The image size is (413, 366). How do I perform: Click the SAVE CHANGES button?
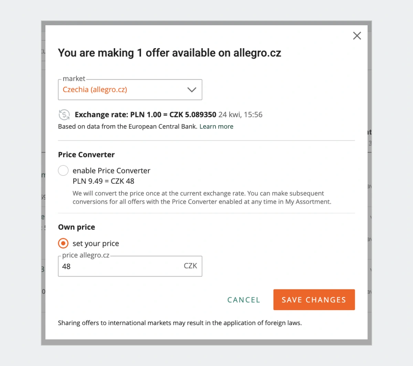(x=314, y=300)
